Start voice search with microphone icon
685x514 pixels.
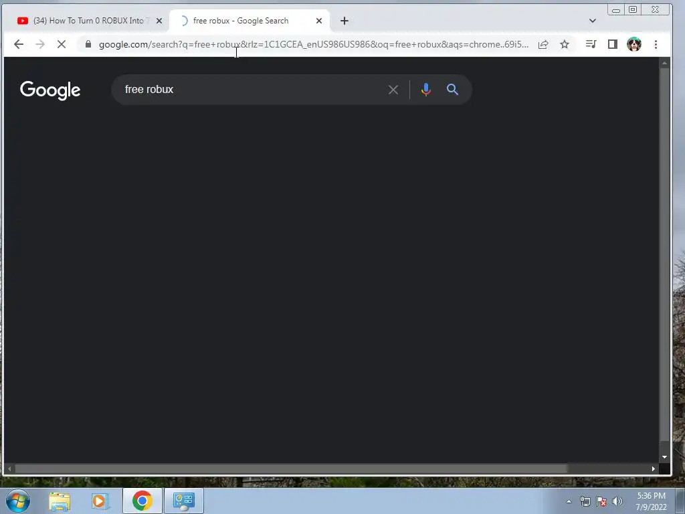[x=426, y=90]
